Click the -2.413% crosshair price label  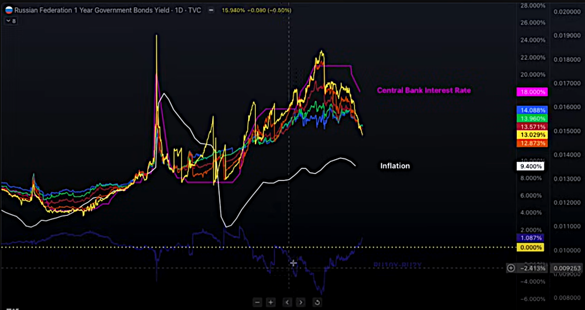533,268
